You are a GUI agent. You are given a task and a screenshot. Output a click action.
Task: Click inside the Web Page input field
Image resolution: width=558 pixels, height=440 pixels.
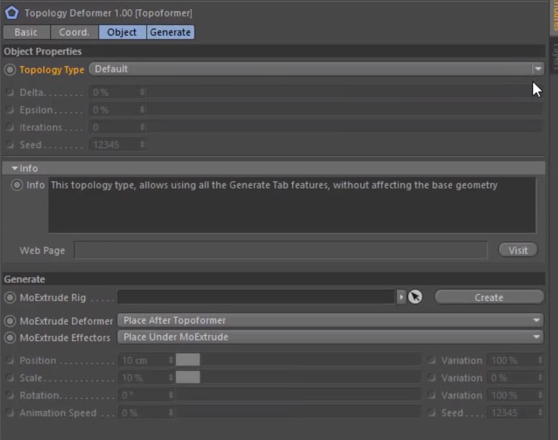(x=282, y=250)
